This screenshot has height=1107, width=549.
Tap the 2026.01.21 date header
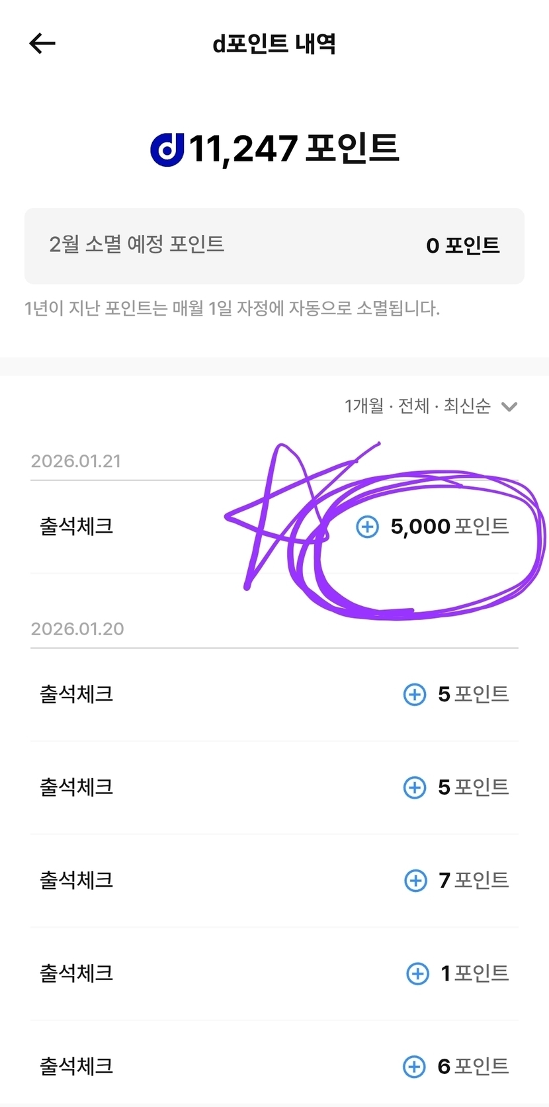(x=76, y=461)
